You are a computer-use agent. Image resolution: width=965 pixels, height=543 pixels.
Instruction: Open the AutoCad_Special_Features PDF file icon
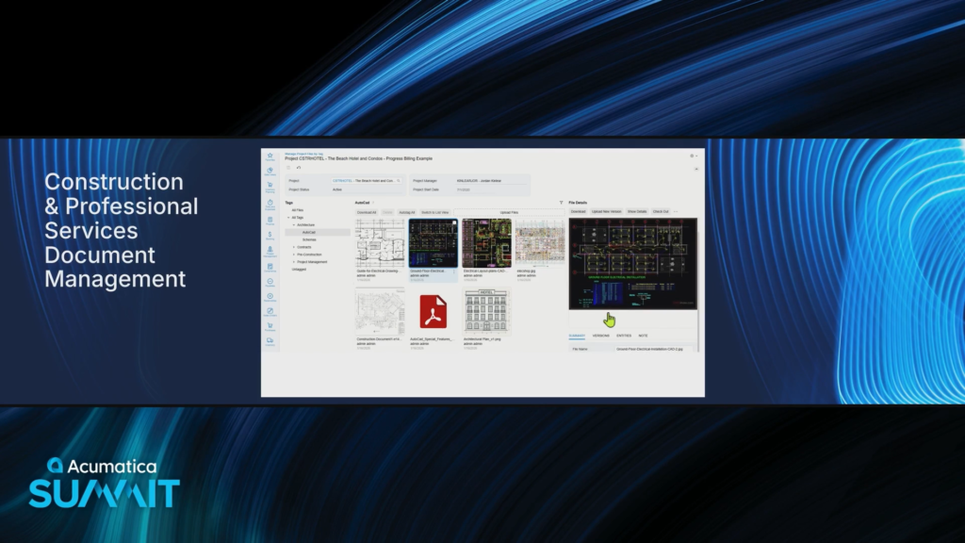[433, 310]
